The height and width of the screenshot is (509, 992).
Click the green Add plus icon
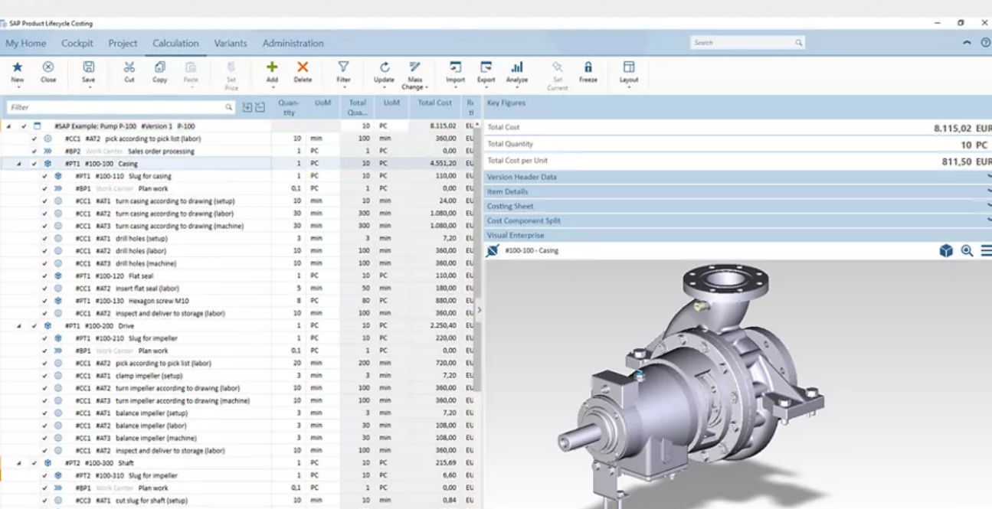pos(272,68)
